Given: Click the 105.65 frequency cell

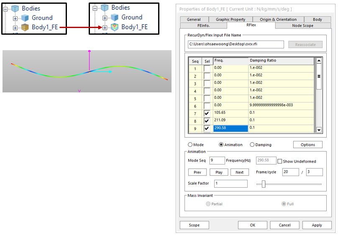Looking at the screenshot, I should pyautogui.click(x=230, y=113).
